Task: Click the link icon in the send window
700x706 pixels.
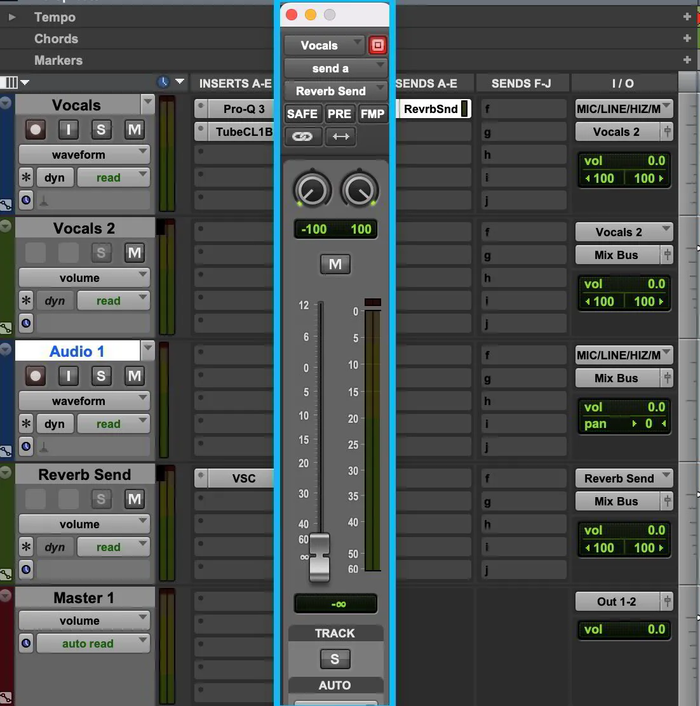Action: (x=303, y=137)
